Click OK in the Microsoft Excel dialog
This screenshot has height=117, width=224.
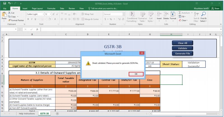[x=136, y=74]
